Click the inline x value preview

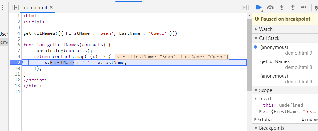[172, 57]
